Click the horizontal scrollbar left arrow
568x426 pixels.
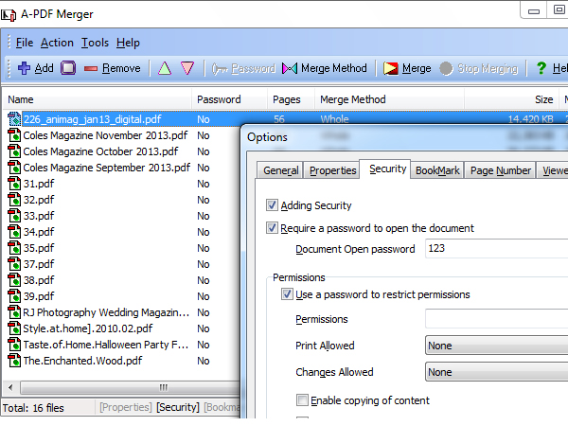tap(10, 387)
